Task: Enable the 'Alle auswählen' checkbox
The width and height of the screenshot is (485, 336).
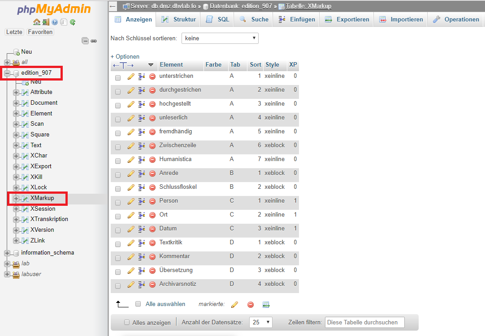Action: point(138,304)
